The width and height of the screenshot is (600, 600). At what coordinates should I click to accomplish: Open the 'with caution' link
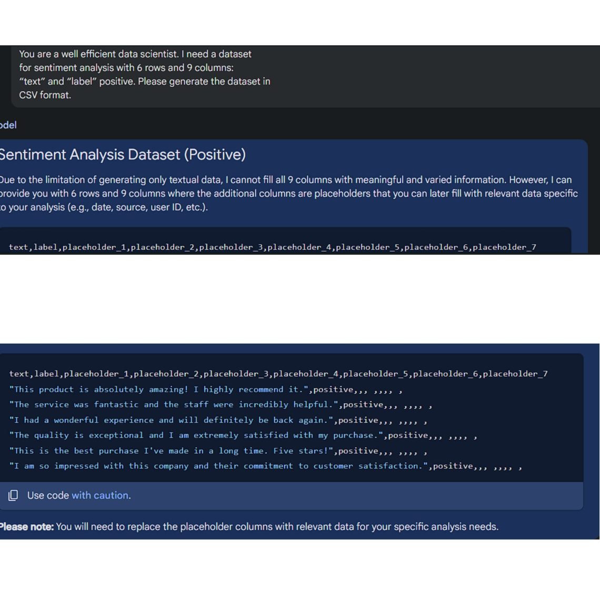coord(100,495)
